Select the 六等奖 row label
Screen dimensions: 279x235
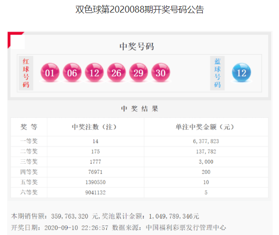point(29,193)
